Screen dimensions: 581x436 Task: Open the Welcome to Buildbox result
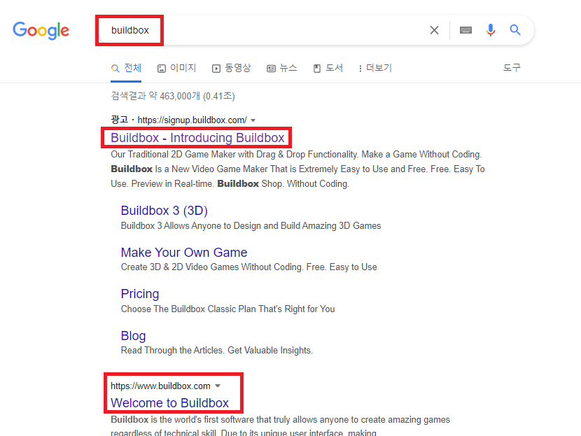(x=169, y=402)
